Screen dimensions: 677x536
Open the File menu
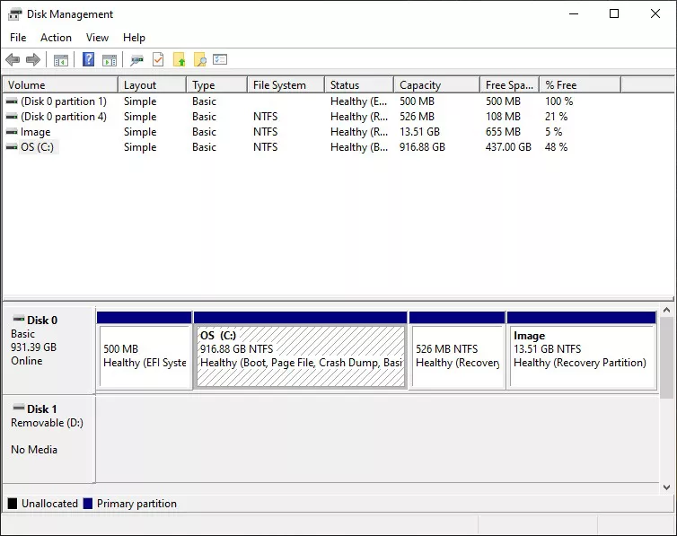tap(18, 38)
